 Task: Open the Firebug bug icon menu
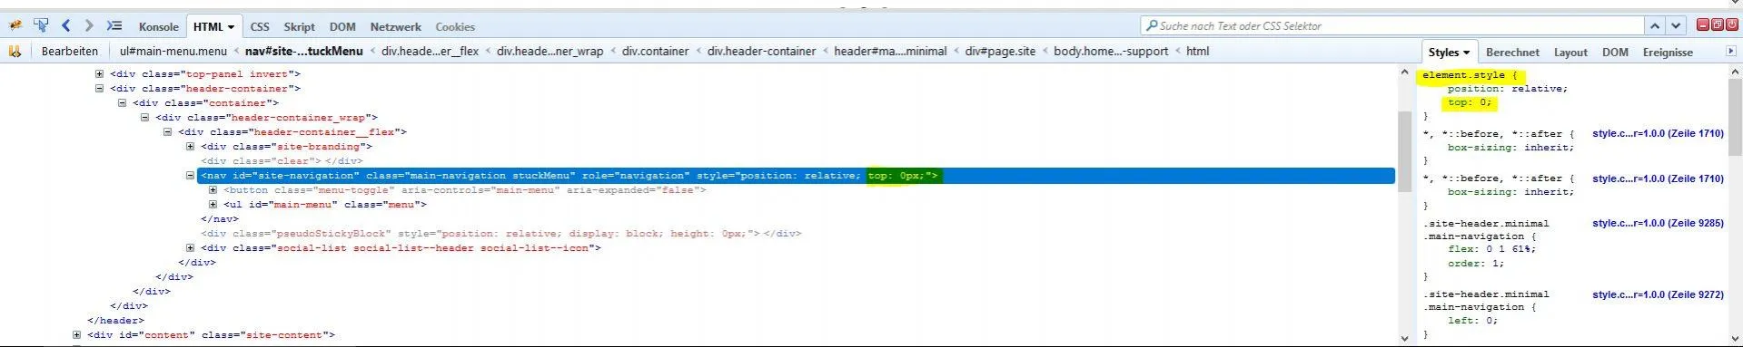tap(15, 25)
